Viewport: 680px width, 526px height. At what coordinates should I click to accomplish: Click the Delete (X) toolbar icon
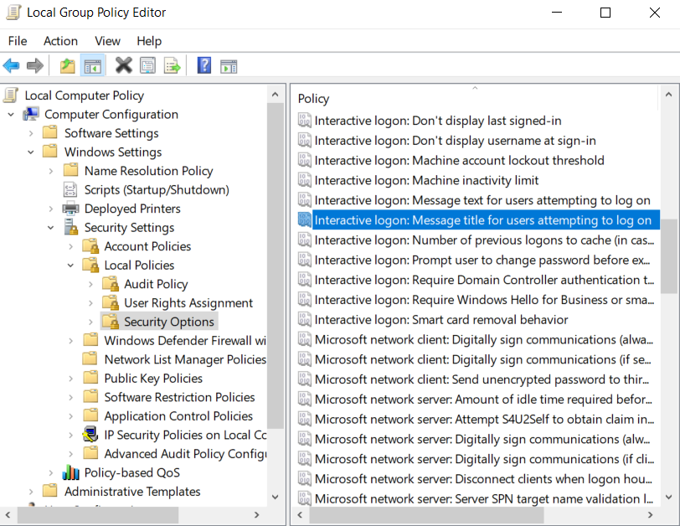(121, 65)
